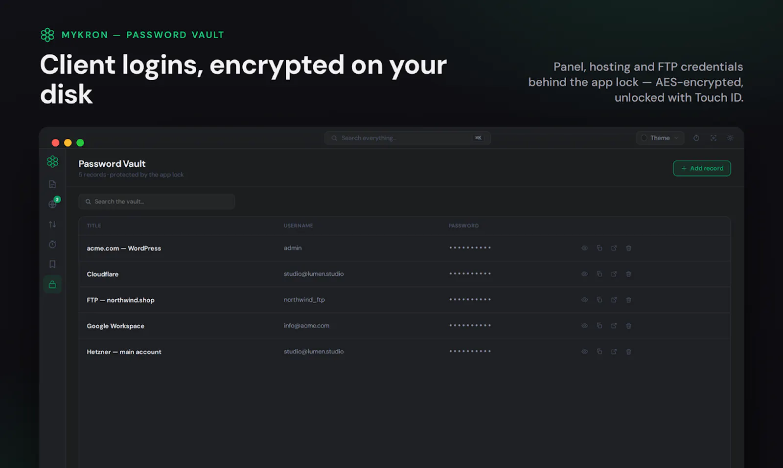Click the Cloudflare row's studio@lumen.studio username
Screen dimensions: 783x468
314,274
